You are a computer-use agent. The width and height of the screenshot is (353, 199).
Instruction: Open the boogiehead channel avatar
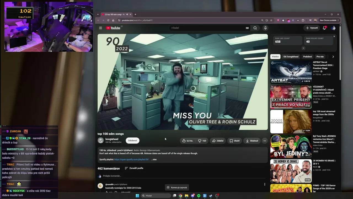[101, 140]
